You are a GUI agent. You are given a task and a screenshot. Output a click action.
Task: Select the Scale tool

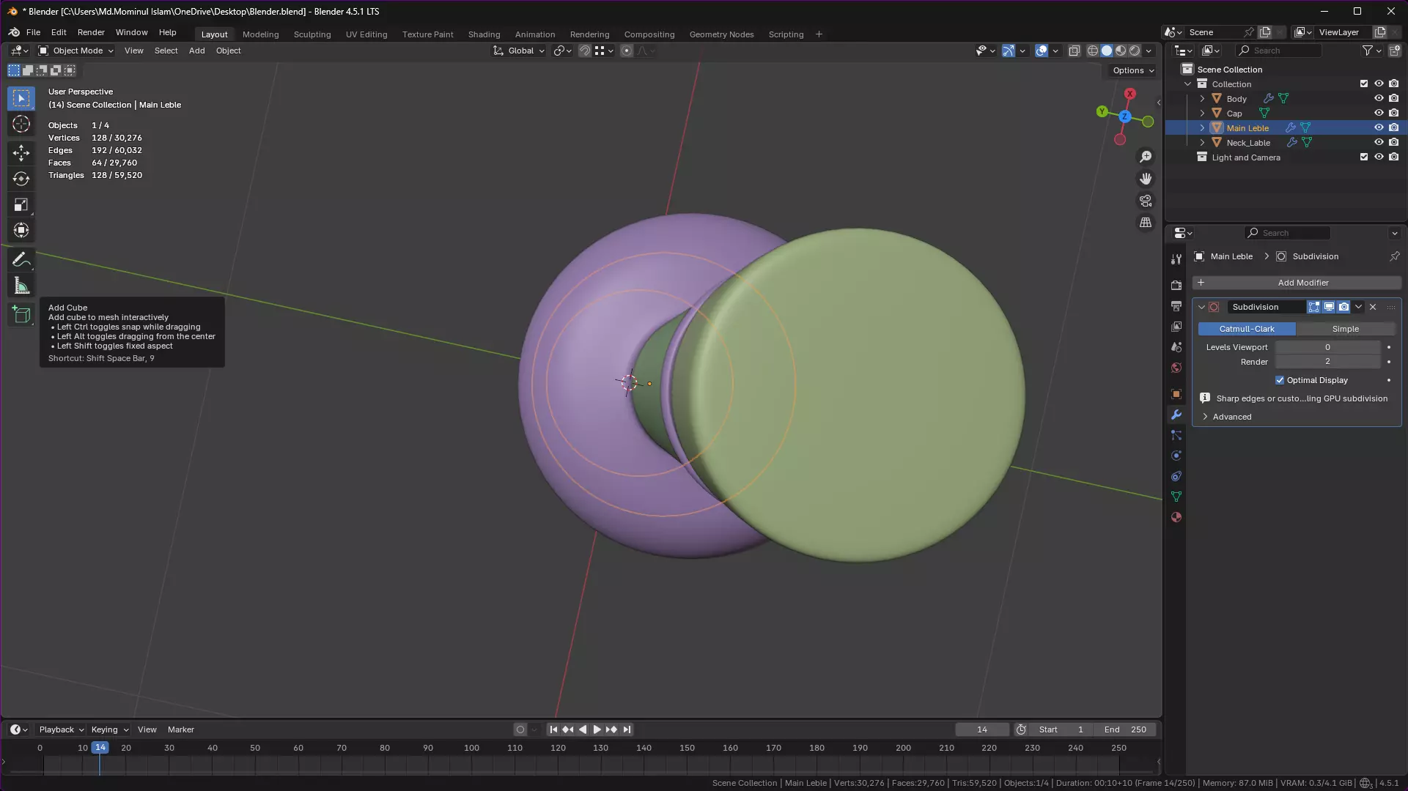pos(21,205)
